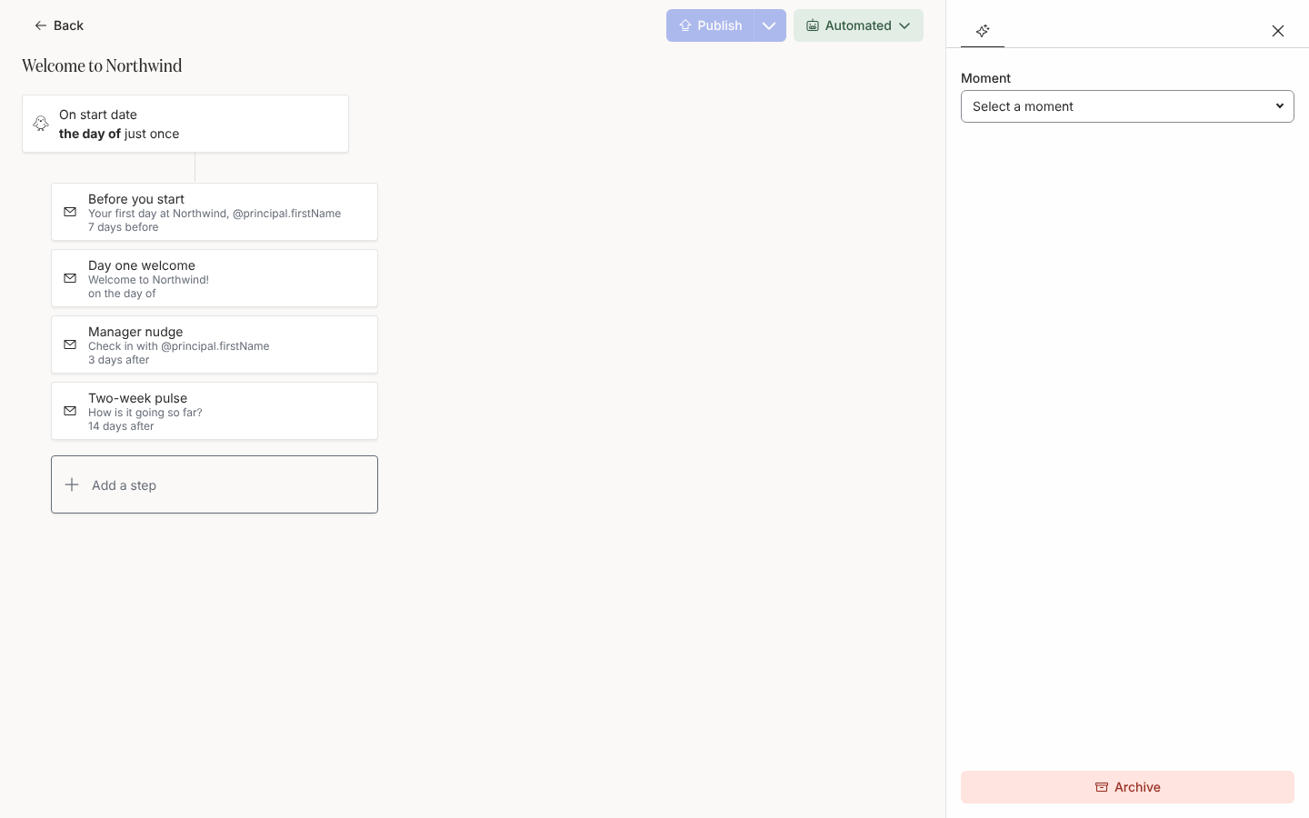Close the side panel with X icon
This screenshot has width=1309, height=818.
click(1278, 31)
